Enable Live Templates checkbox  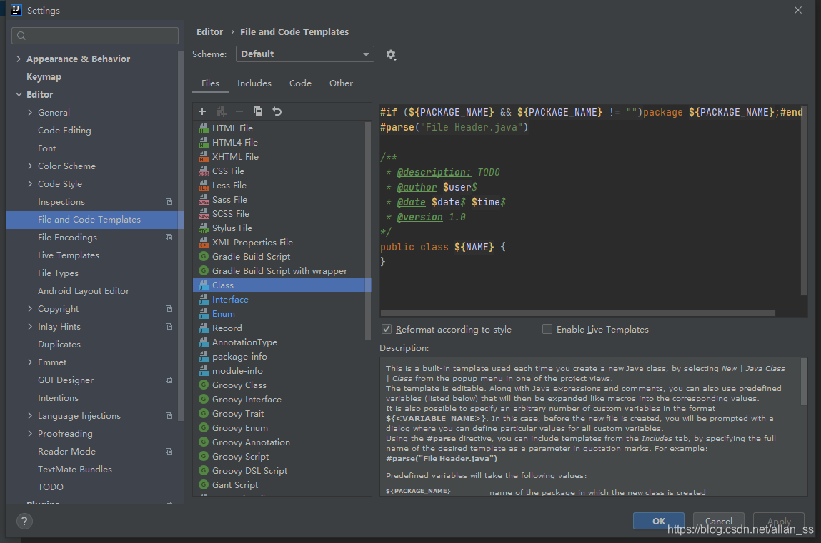(x=547, y=329)
